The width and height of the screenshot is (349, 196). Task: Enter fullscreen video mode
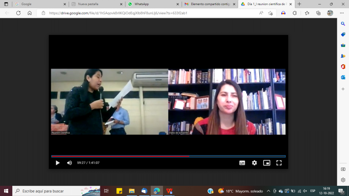pos(279,163)
